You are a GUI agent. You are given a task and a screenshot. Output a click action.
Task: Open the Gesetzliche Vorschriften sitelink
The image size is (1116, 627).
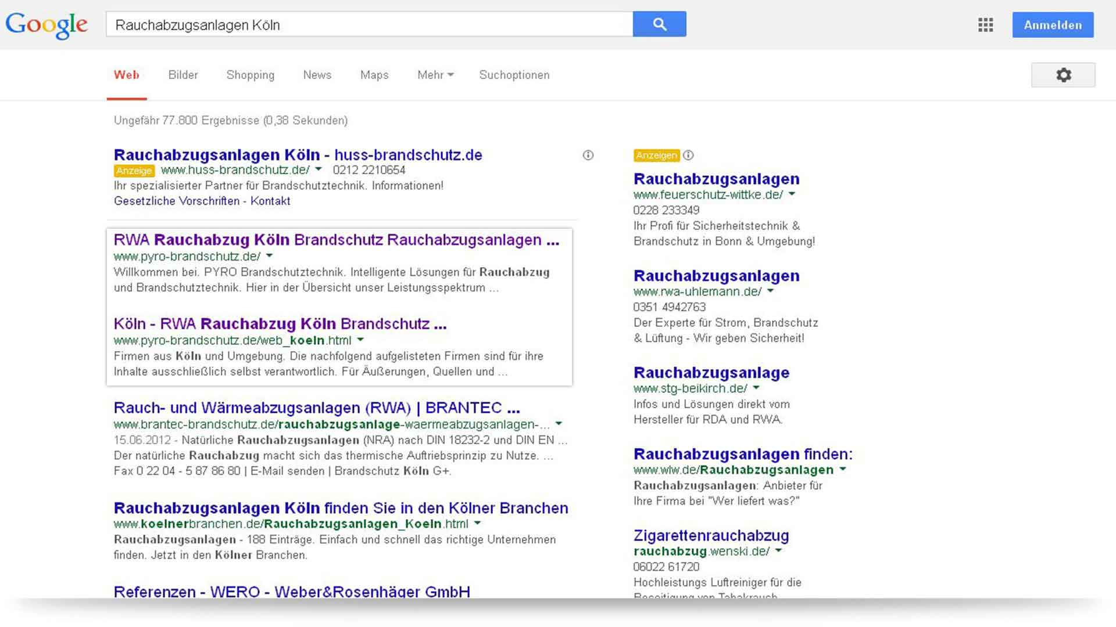point(177,201)
